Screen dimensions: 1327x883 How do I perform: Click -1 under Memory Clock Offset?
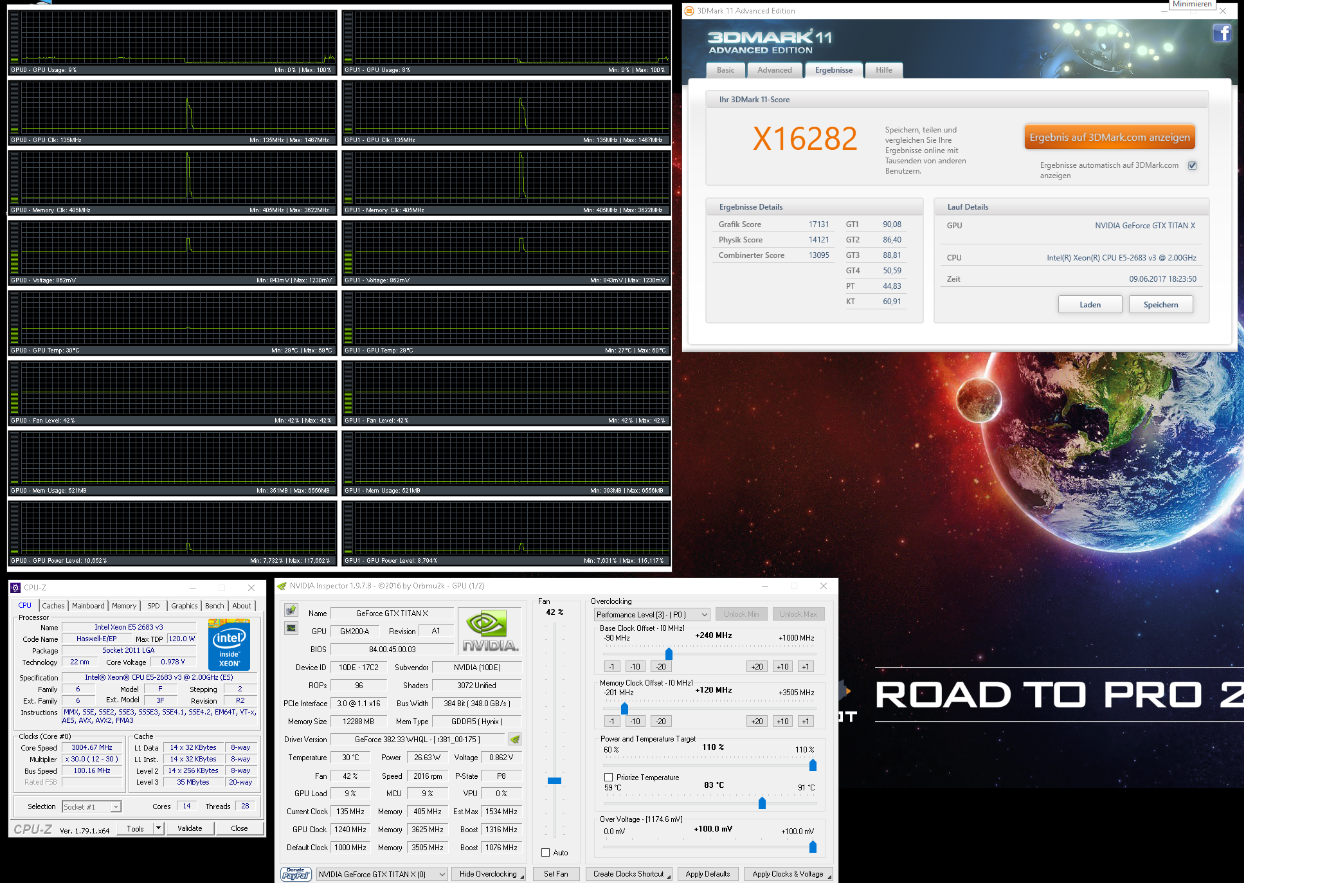click(611, 722)
